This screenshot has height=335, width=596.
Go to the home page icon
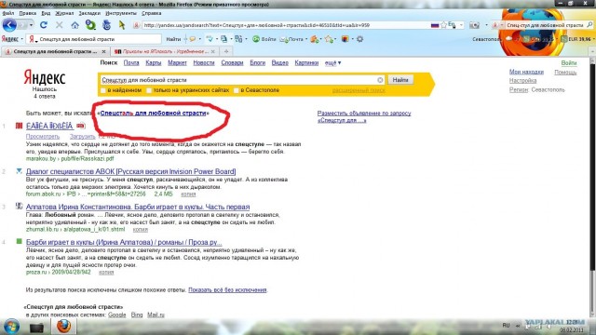point(74,25)
